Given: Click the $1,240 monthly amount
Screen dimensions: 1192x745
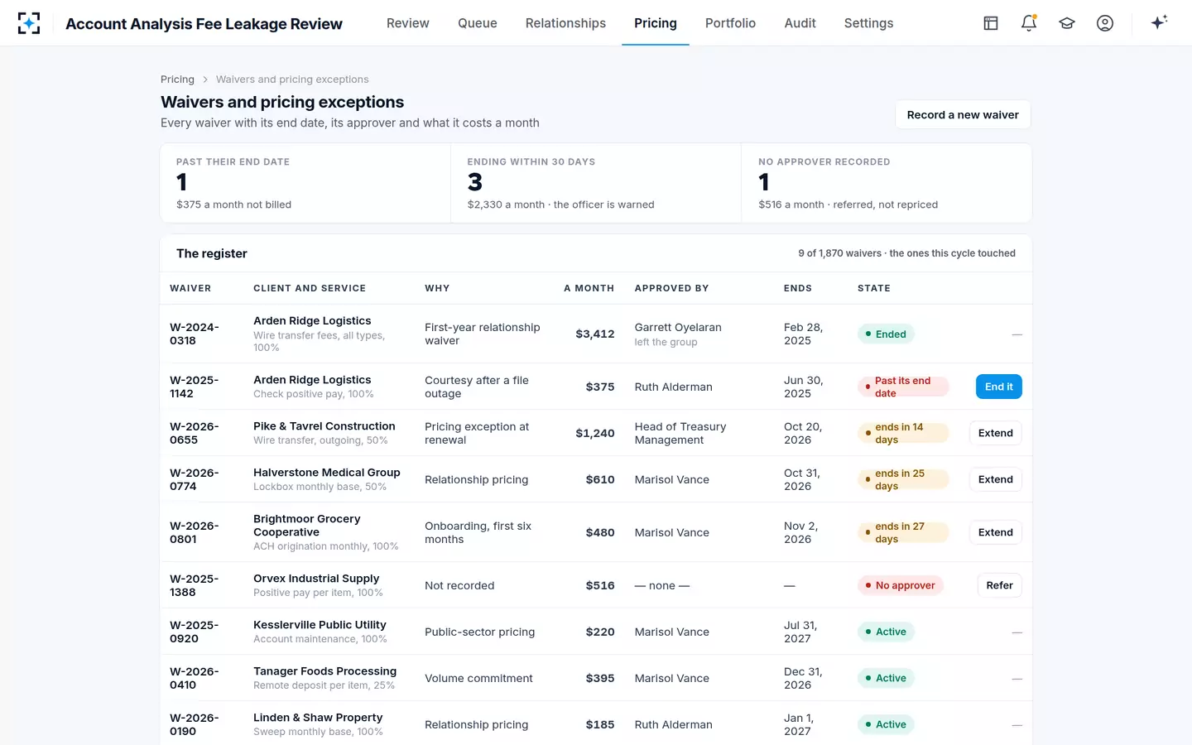Looking at the screenshot, I should [595, 433].
